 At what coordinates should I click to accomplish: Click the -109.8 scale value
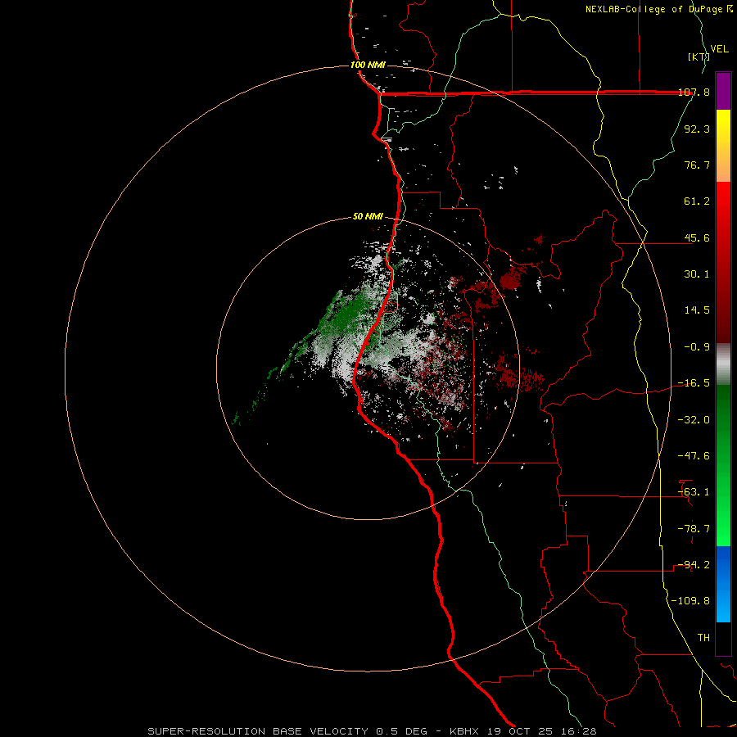pyautogui.click(x=690, y=601)
